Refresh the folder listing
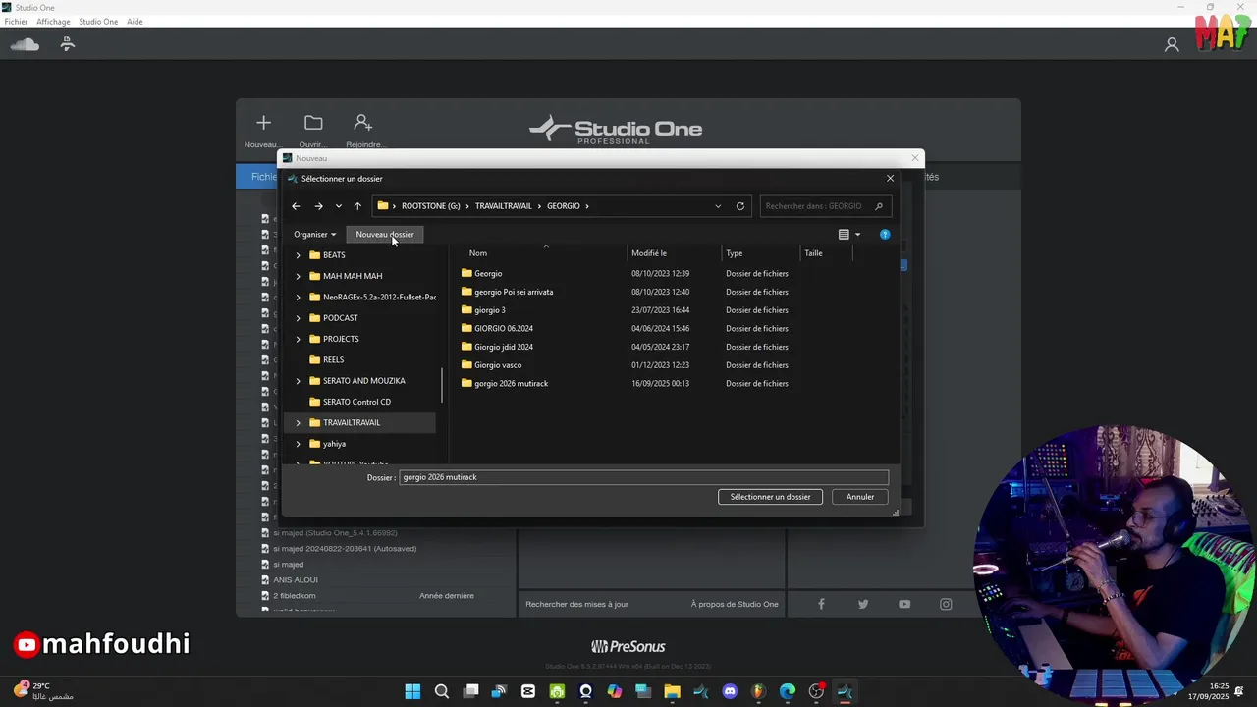This screenshot has width=1257, height=707. coord(740,206)
